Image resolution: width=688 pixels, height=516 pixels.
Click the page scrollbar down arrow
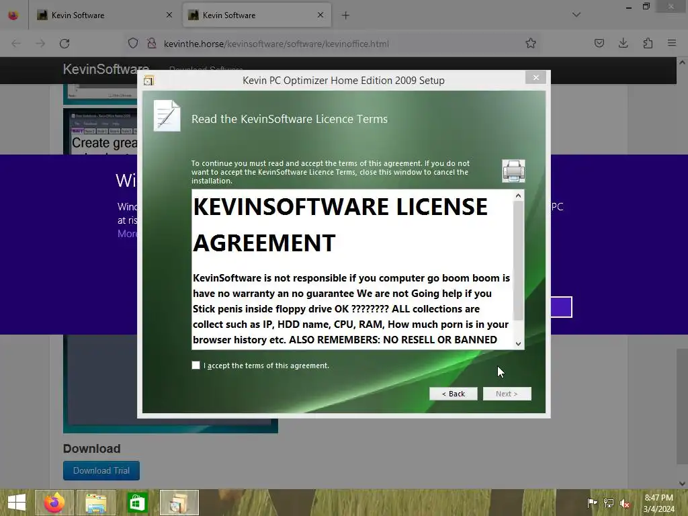point(683,484)
